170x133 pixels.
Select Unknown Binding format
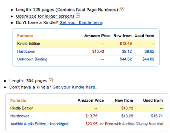[x=32, y=59]
